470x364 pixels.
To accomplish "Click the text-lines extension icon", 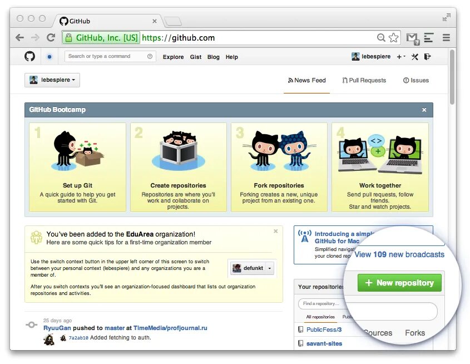I will point(429,37).
